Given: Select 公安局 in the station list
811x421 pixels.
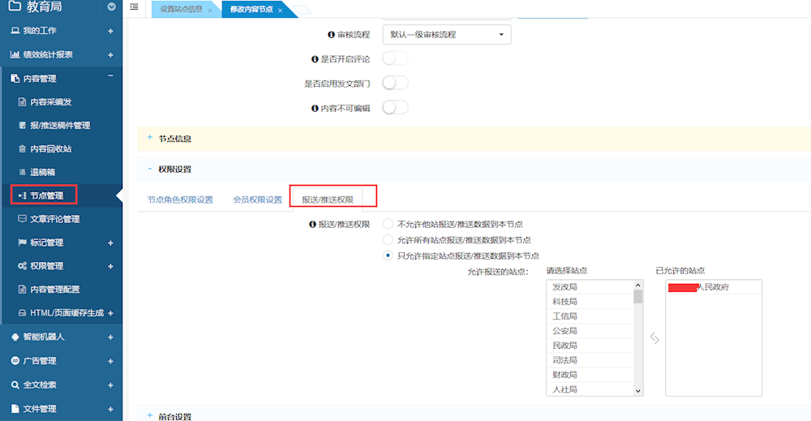Looking at the screenshot, I should coord(564,331).
